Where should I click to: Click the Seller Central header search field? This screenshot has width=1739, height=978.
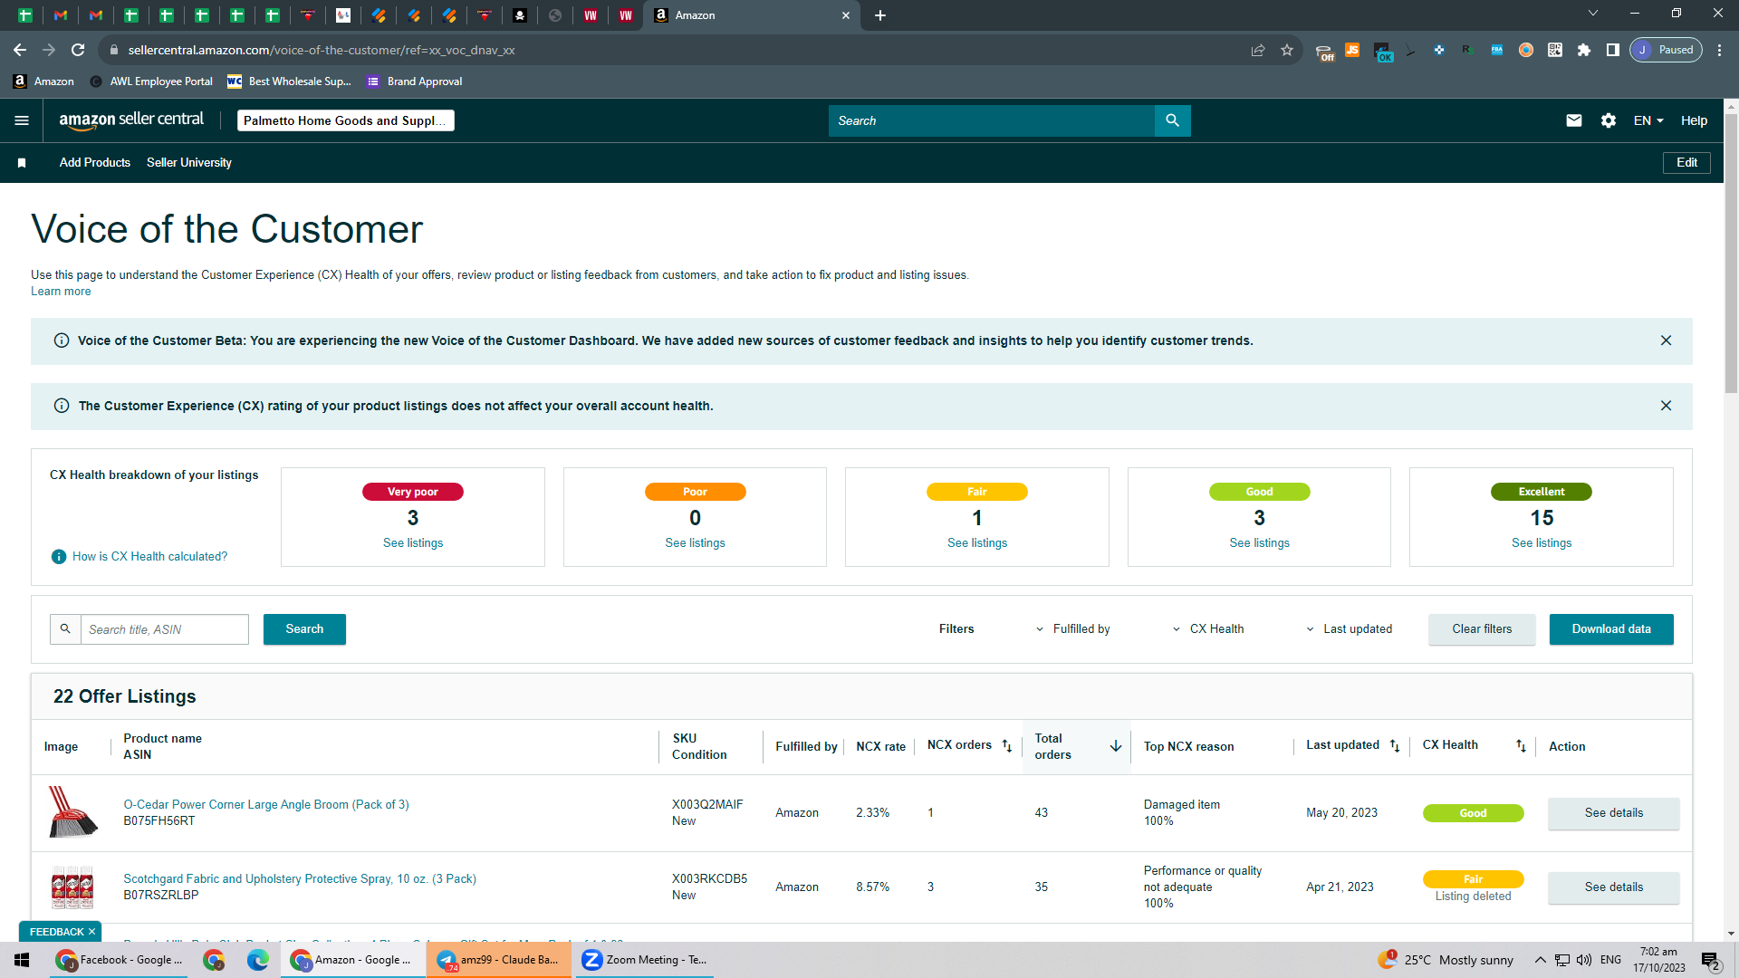tap(992, 120)
